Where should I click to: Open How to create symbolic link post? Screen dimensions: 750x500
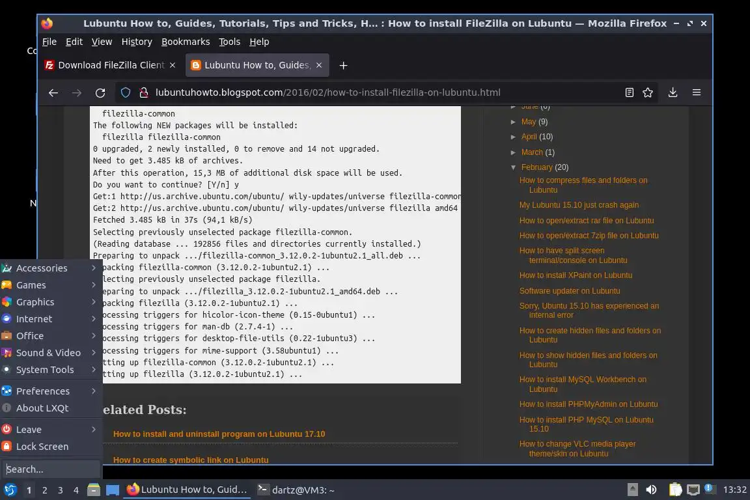pyautogui.click(x=190, y=460)
